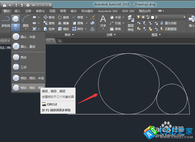Click the Open file icon in quick access toolbar

[x=10, y=5]
